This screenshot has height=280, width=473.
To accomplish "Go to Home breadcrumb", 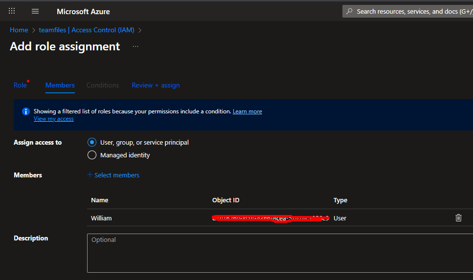I will 19,30.
